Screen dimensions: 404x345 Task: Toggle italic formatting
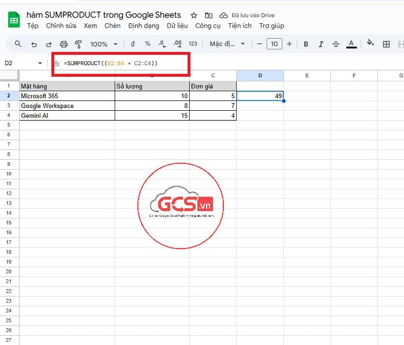tap(321, 44)
